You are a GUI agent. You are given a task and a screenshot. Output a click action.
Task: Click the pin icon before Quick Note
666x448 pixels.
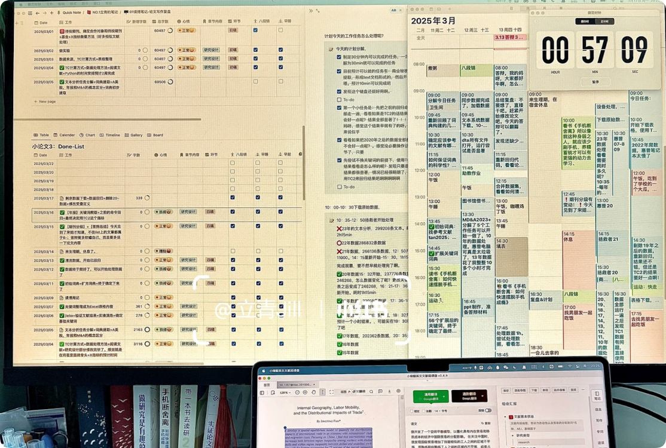tap(59, 13)
